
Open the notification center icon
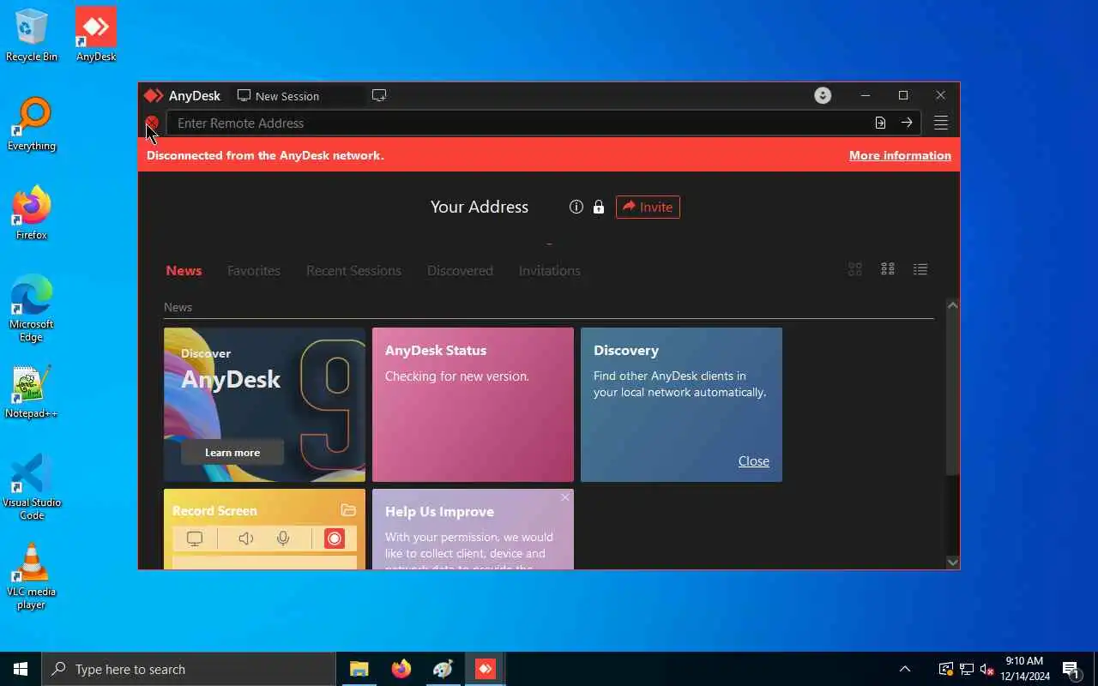click(1071, 669)
